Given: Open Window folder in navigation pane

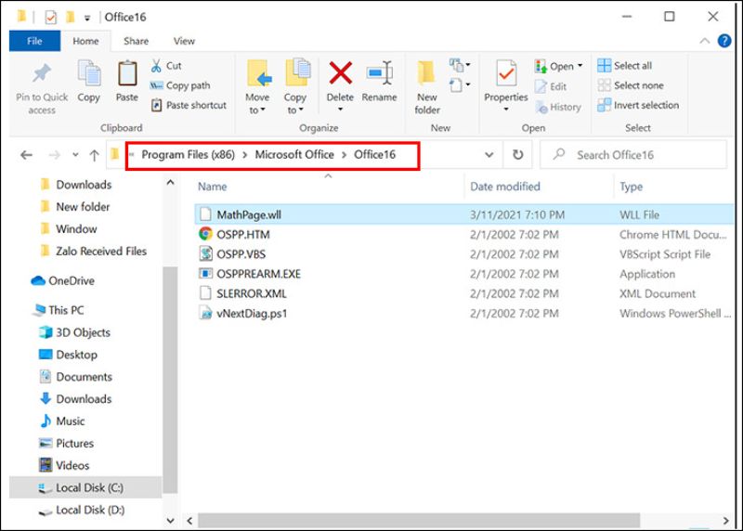Looking at the screenshot, I should (x=68, y=228).
